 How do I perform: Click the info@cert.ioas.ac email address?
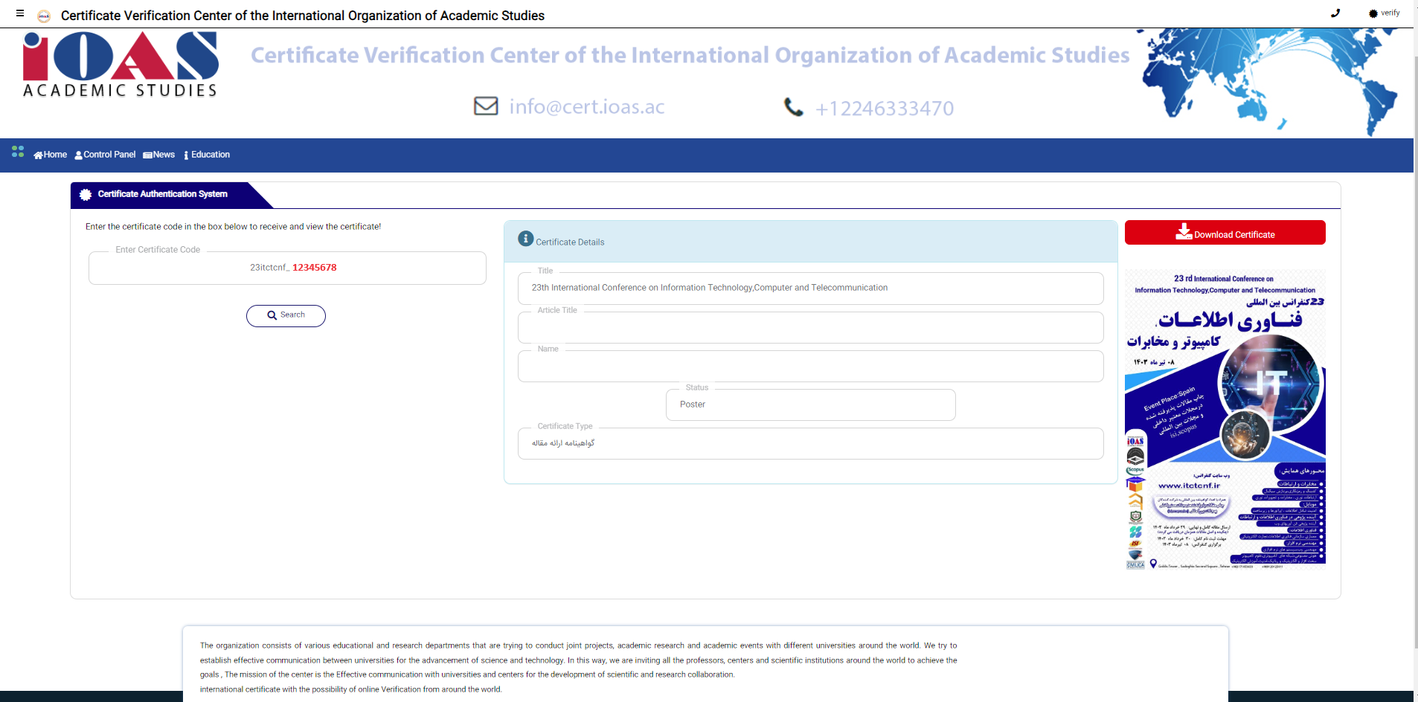click(x=587, y=107)
